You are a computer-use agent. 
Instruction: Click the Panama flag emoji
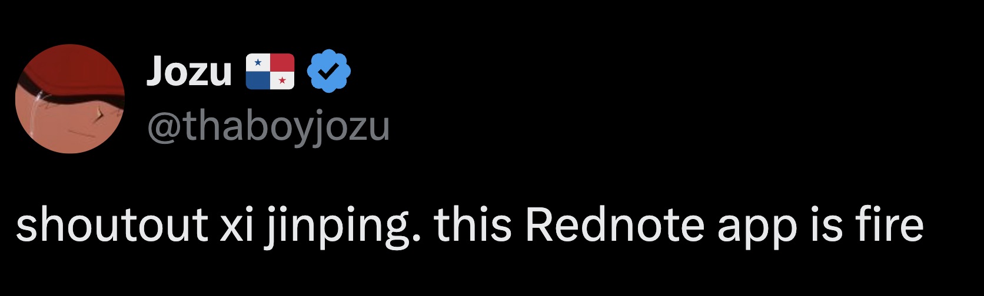pyautogui.click(x=270, y=71)
